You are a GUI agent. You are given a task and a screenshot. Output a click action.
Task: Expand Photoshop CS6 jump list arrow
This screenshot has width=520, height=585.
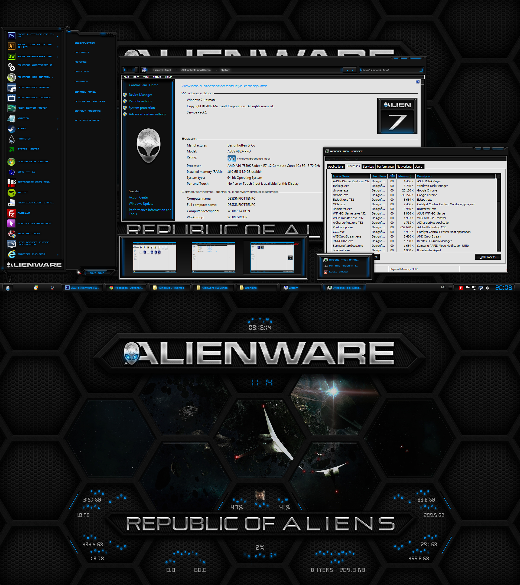pyautogui.click(x=57, y=36)
